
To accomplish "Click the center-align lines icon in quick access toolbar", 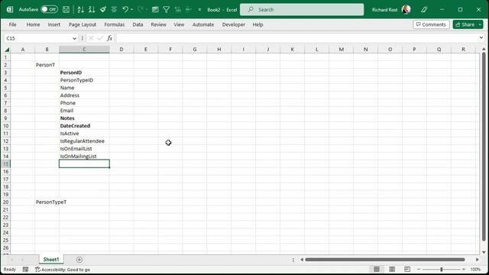I will 114,10.
